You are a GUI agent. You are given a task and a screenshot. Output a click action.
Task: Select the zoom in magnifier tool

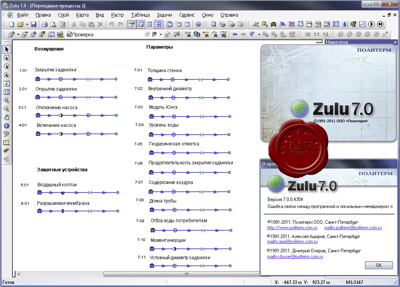click(x=7, y=100)
